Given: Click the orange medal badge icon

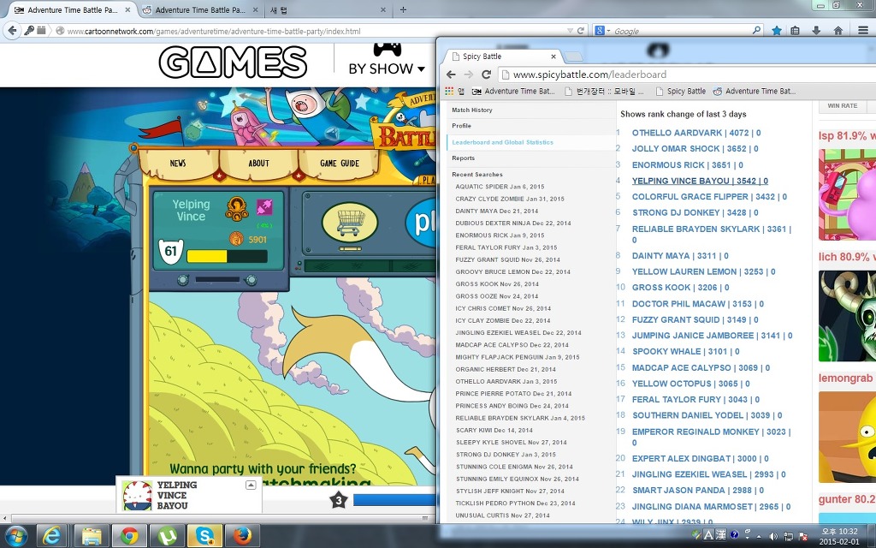Looking at the screenshot, I should pos(237,208).
